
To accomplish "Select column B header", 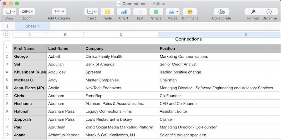I will click(65, 35).
